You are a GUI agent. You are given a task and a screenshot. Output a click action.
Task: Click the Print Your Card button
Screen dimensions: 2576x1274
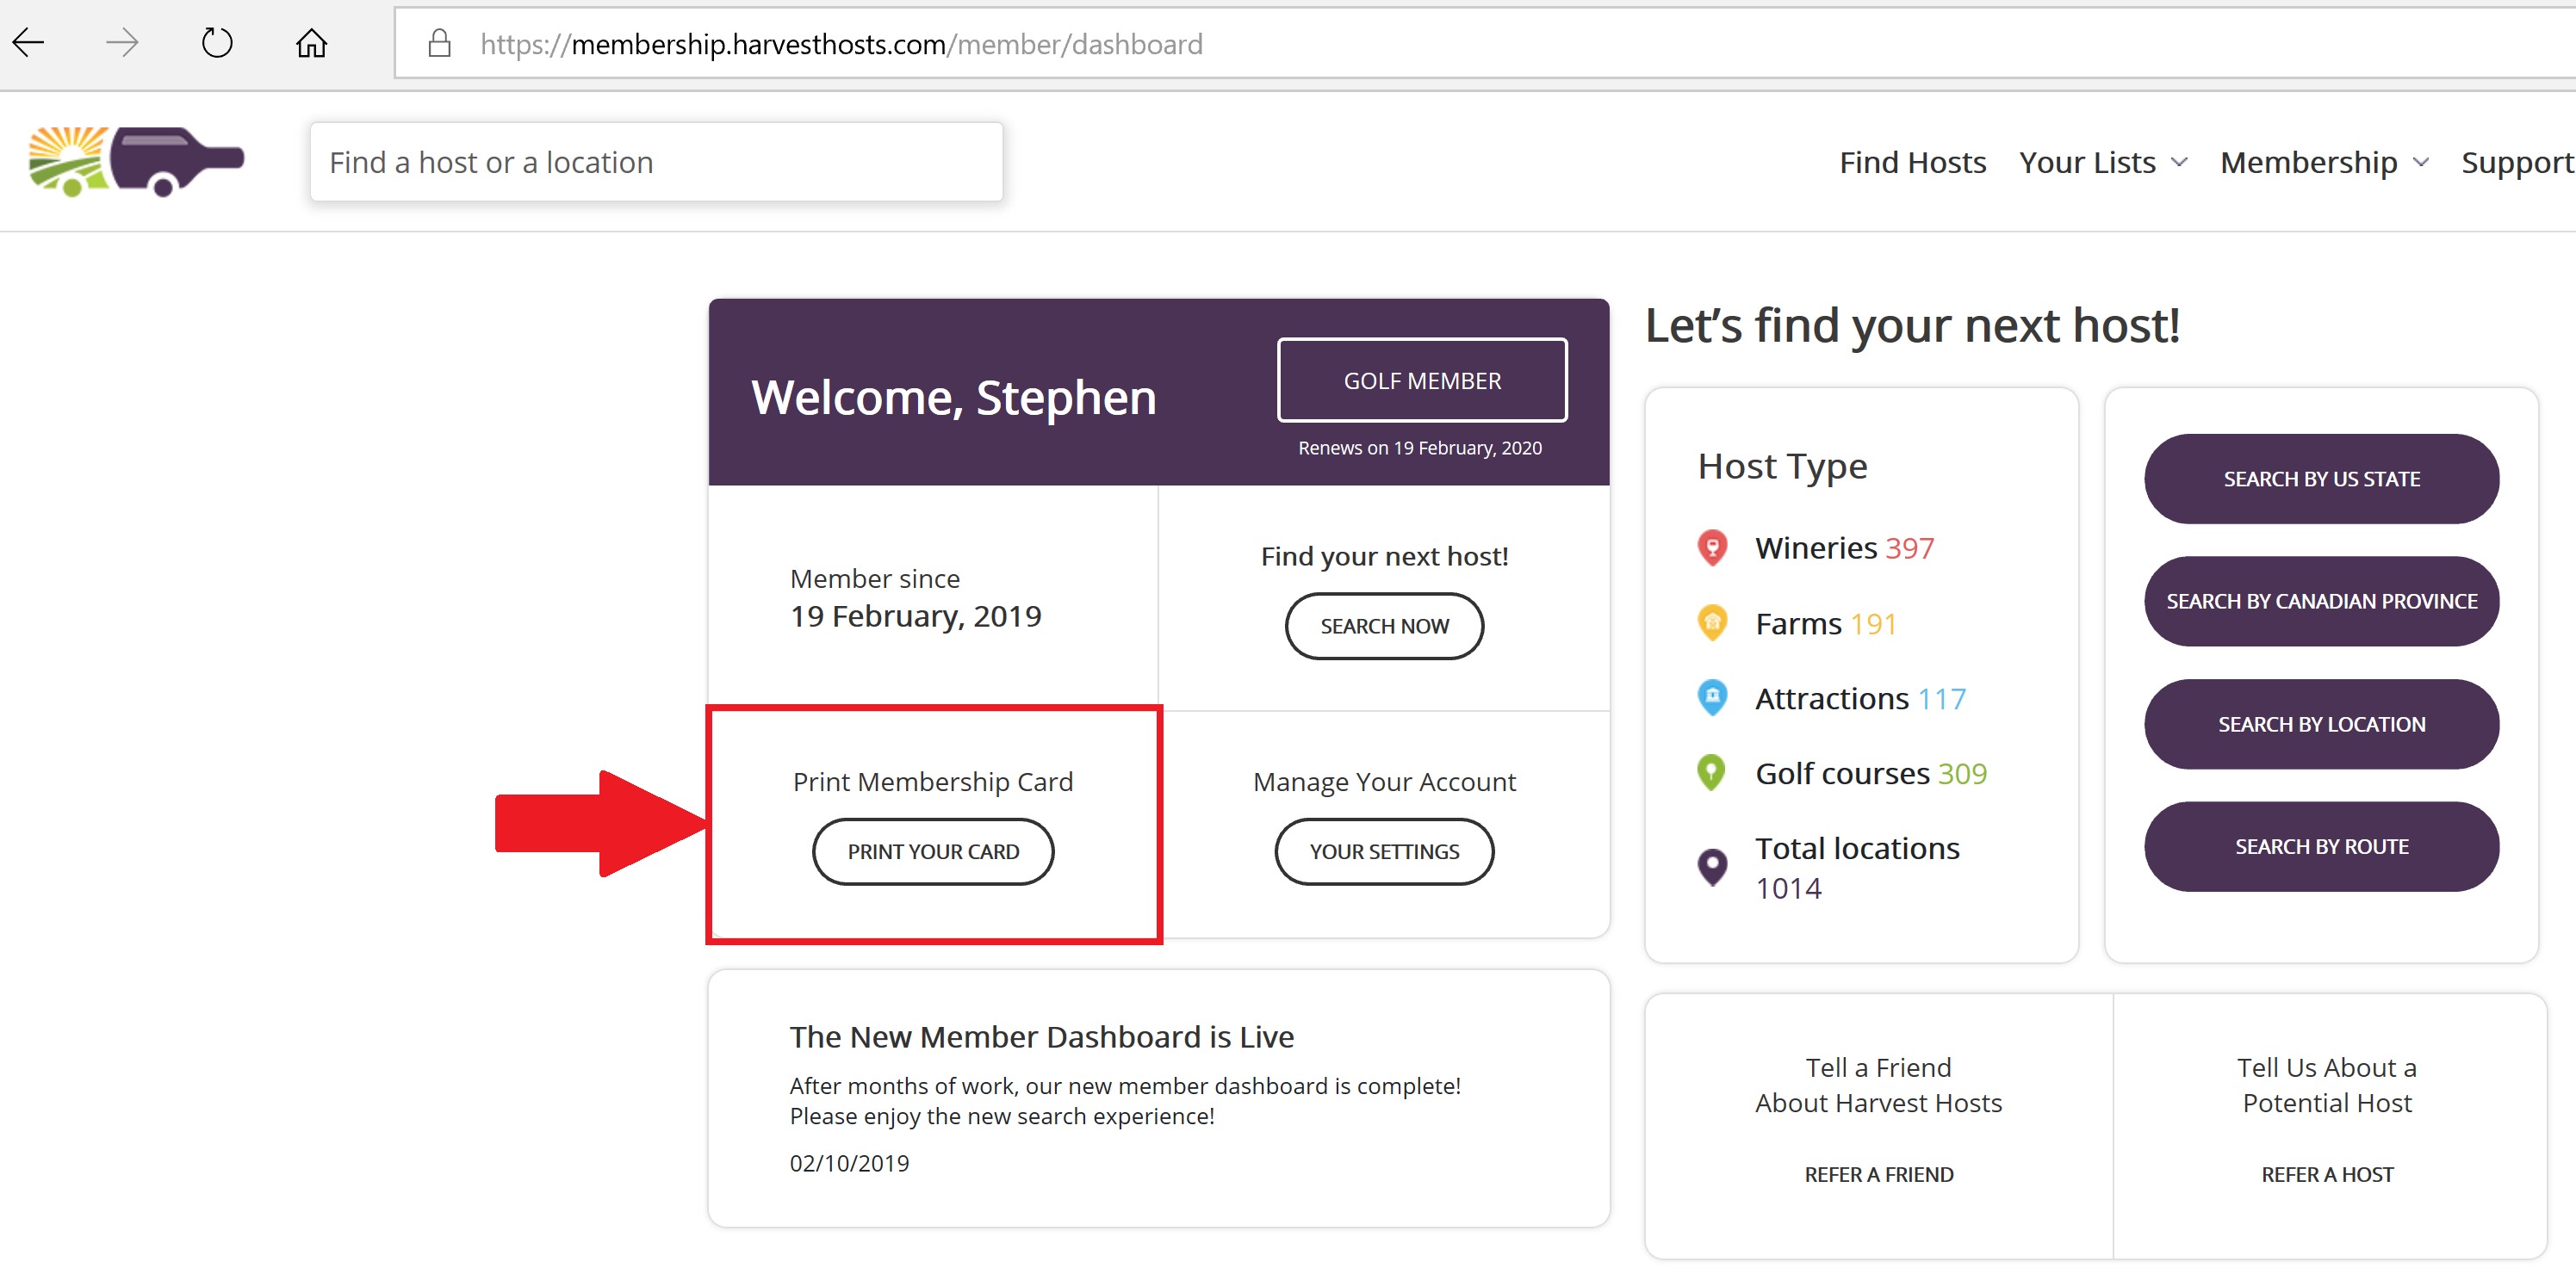click(932, 850)
